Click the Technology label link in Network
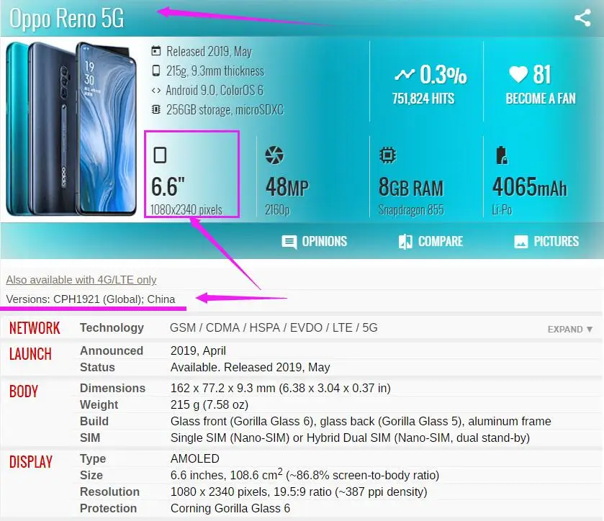This screenshot has width=604, height=521. point(112,327)
